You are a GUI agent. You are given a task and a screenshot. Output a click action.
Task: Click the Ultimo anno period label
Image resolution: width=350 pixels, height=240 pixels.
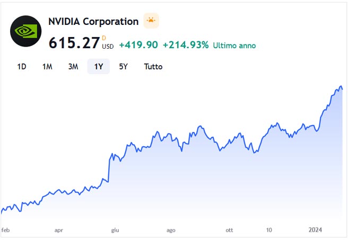click(x=234, y=46)
